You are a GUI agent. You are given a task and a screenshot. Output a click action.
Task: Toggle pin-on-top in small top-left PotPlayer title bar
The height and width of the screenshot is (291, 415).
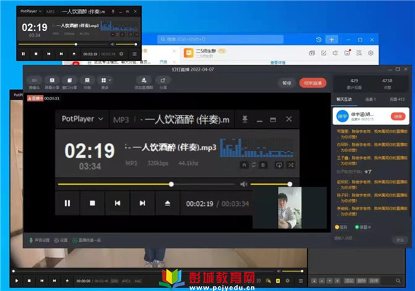[113, 11]
